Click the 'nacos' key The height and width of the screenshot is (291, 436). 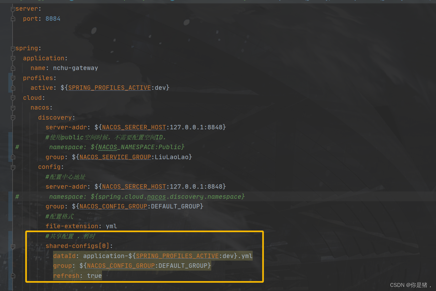click(x=40, y=108)
